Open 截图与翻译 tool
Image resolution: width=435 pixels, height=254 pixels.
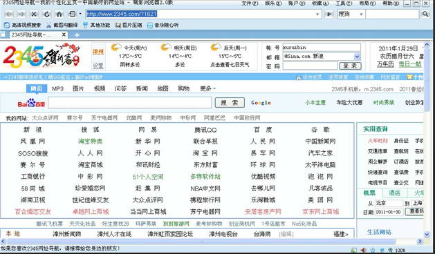click(x=62, y=26)
